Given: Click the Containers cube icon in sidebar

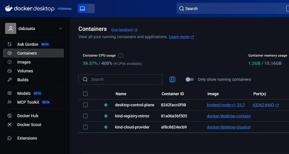Looking at the screenshot, I should click(10, 53).
